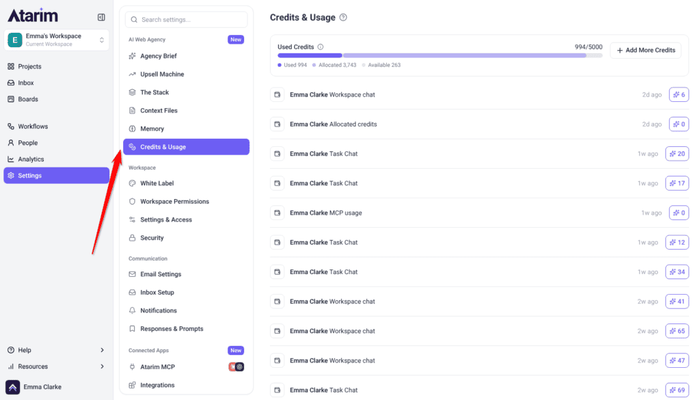Open Email Settings
The width and height of the screenshot is (700, 400).
tap(161, 274)
